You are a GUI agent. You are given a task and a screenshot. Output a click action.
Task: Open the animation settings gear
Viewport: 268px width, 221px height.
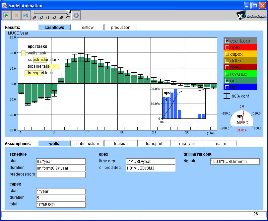tap(76, 15)
